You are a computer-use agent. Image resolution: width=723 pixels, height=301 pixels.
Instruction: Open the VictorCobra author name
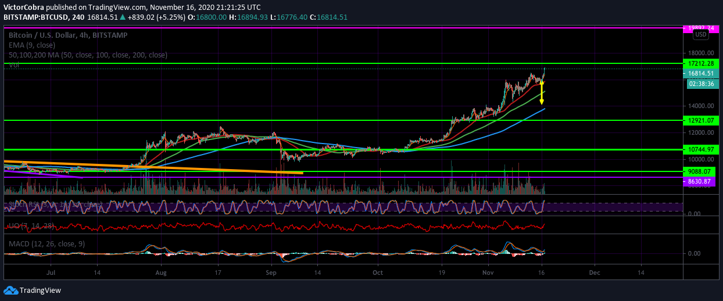pyautogui.click(x=24, y=8)
